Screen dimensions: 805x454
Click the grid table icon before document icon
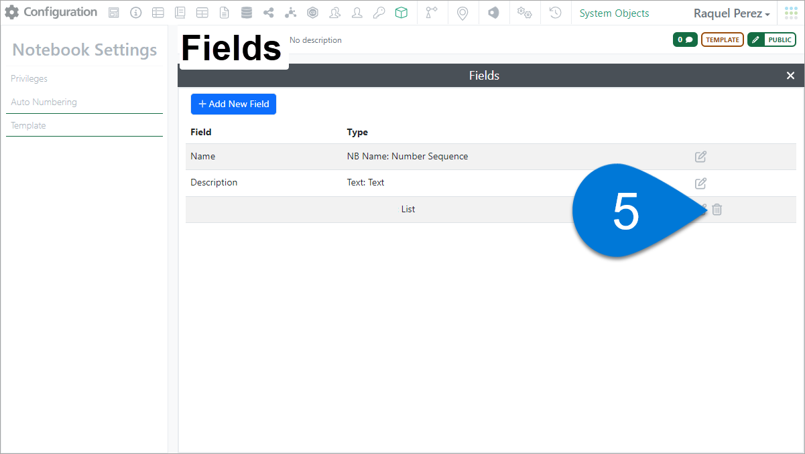(202, 13)
